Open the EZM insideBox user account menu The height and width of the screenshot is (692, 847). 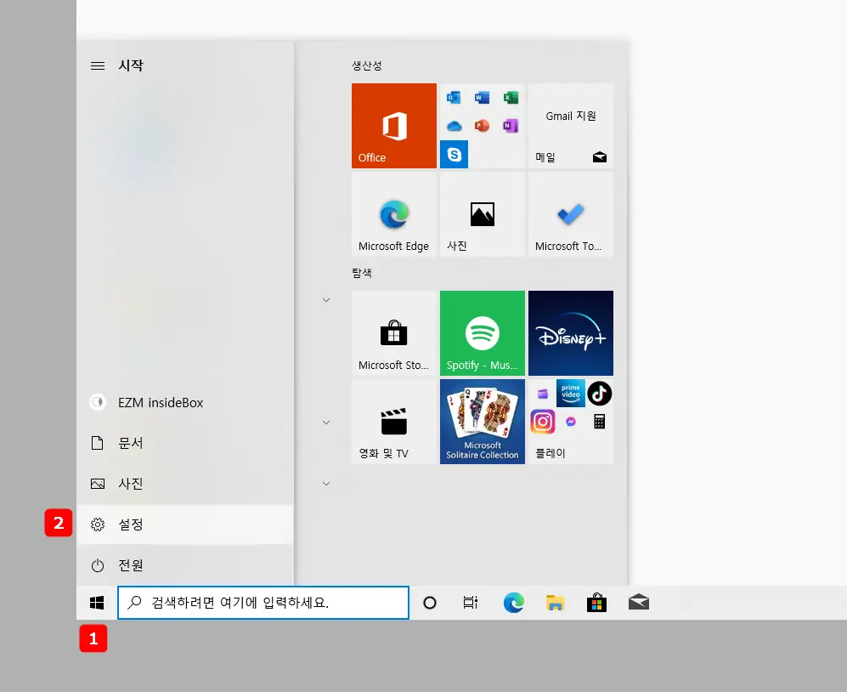click(185, 402)
